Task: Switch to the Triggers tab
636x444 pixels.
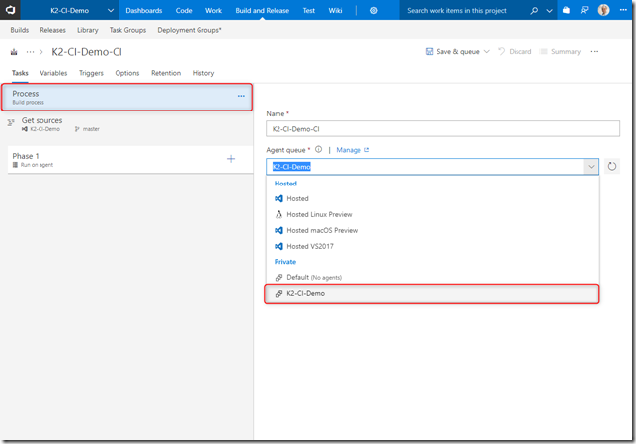Action: [91, 73]
